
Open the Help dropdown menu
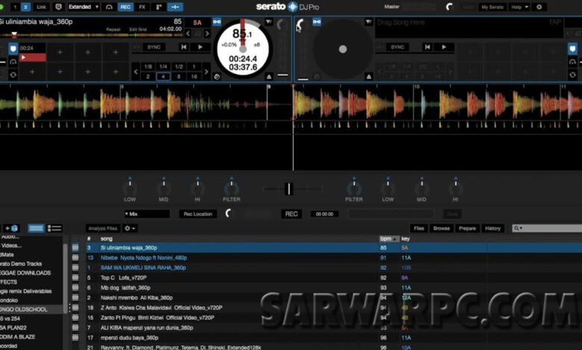[519, 7]
